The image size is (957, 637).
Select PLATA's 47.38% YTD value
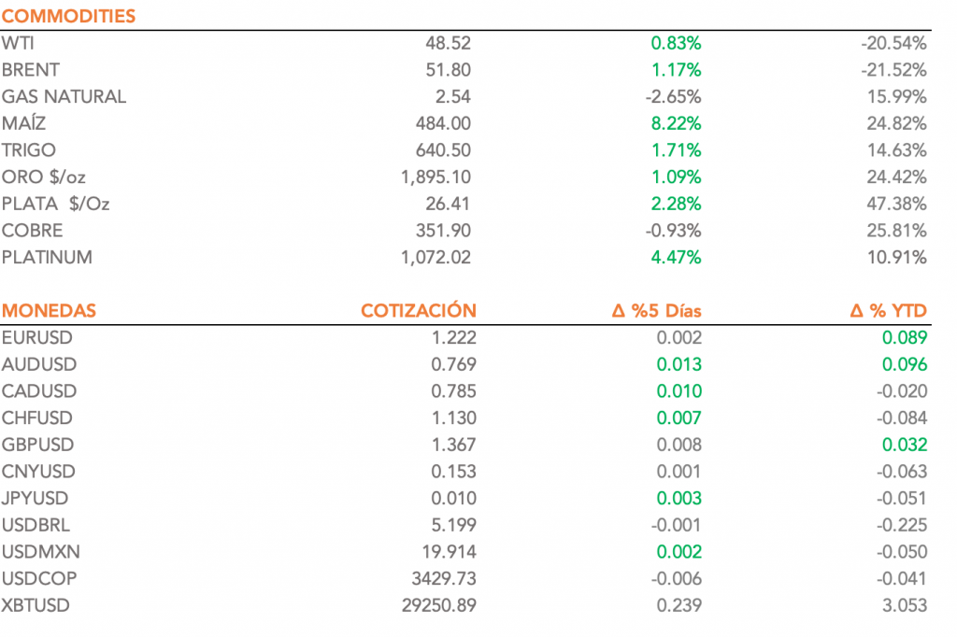click(898, 204)
